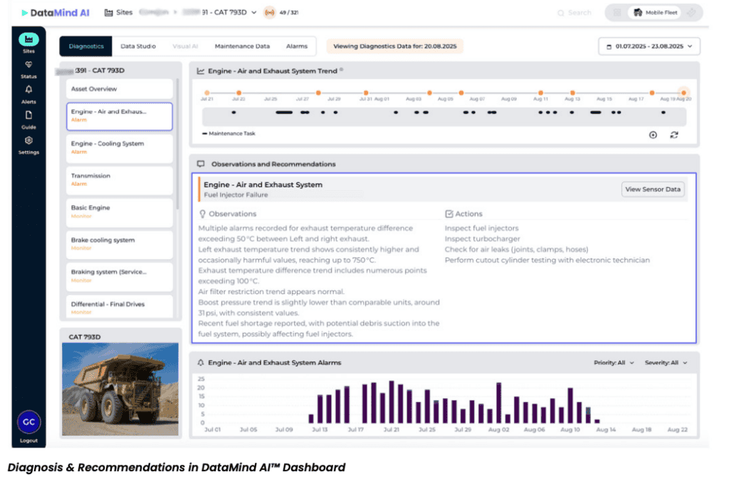Click the CAT 793D truck photo
The width and height of the screenshot is (729, 479).
coord(120,389)
